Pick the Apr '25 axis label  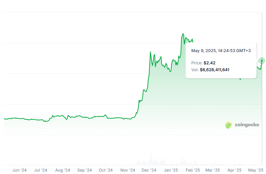[x=235, y=170]
